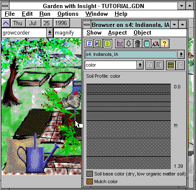
Task: Click the 'Soil Profile: color' label
Action: click(103, 76)
